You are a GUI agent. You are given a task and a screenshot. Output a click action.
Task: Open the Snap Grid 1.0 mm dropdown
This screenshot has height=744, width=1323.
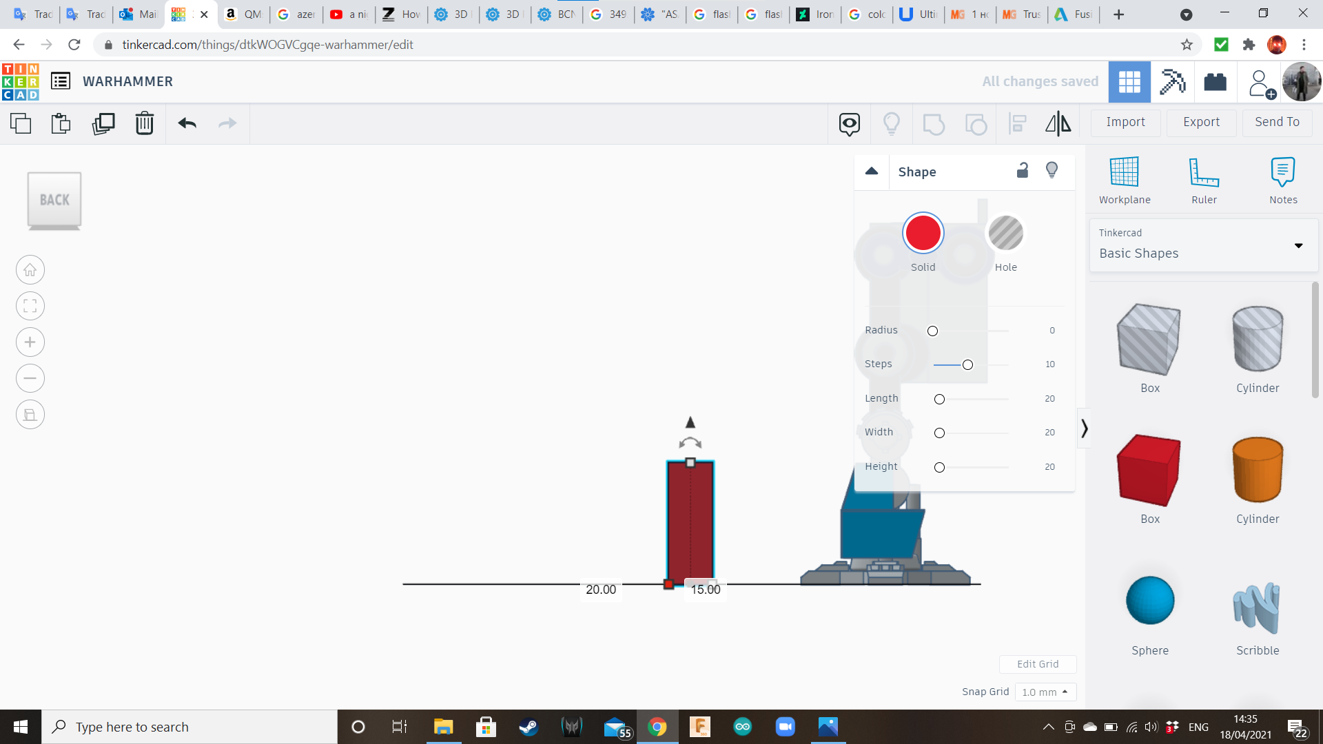pos(1045,692)
